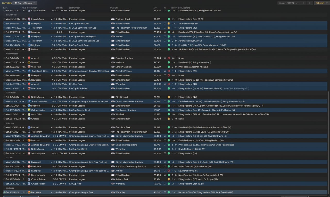Click the Leicester club badge
Viewport: 330px width, 197px height.
29,32
